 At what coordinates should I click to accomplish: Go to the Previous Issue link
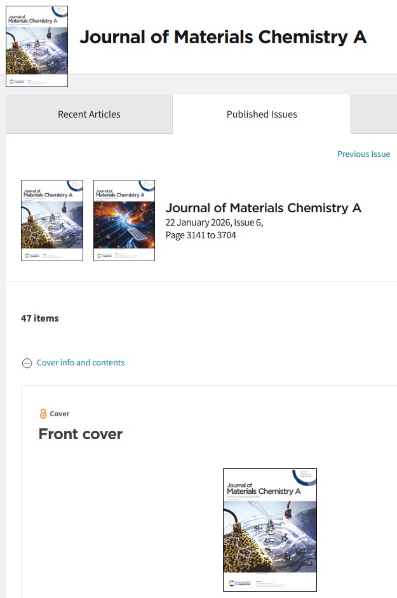363,154
